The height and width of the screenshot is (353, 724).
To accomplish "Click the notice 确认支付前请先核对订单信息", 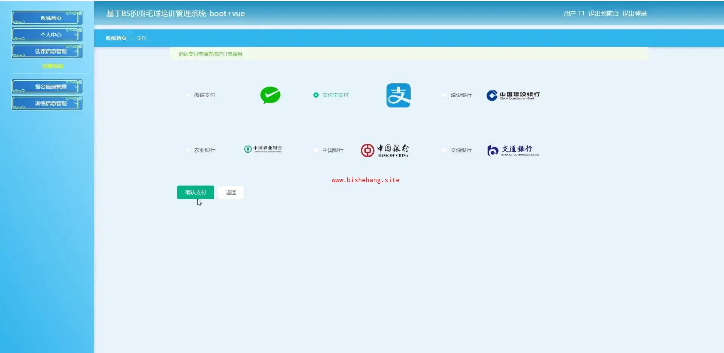I will [x=210, y=54].
